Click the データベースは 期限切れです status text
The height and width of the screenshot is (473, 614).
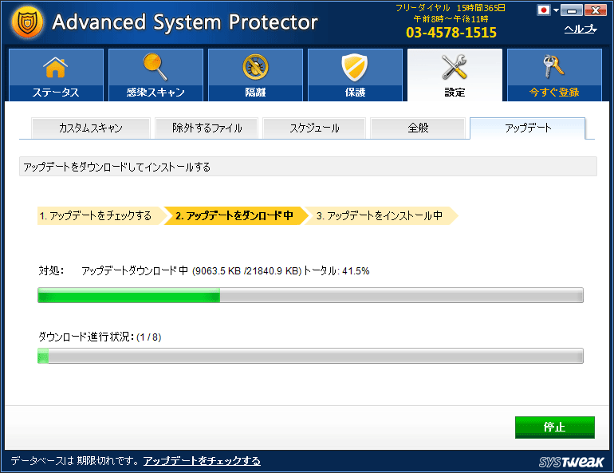coord(74,461)
